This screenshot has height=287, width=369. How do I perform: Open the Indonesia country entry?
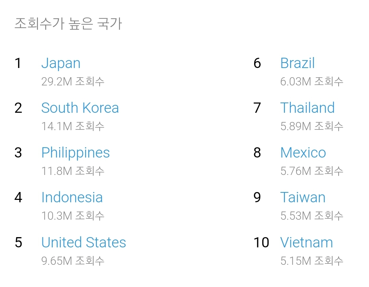[x=72, y=197]
